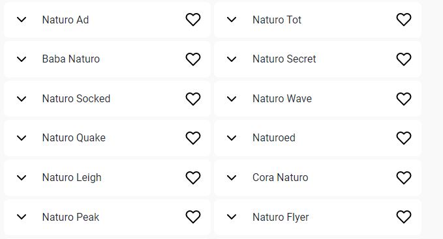Toggle favorite heart for Naturo Peak
Screen dimensions: 443x239
[193, 217]
